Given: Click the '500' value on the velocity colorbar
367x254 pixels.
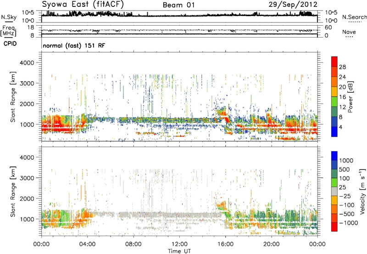Looking at the screenshot, I should point(345,170).
